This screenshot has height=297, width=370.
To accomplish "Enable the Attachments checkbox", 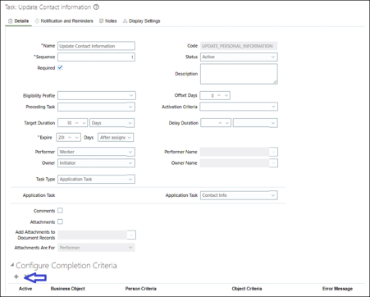I will click(60, 222).
